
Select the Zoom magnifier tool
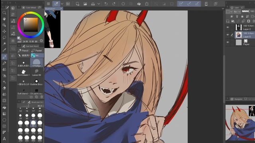click(4, 13)
